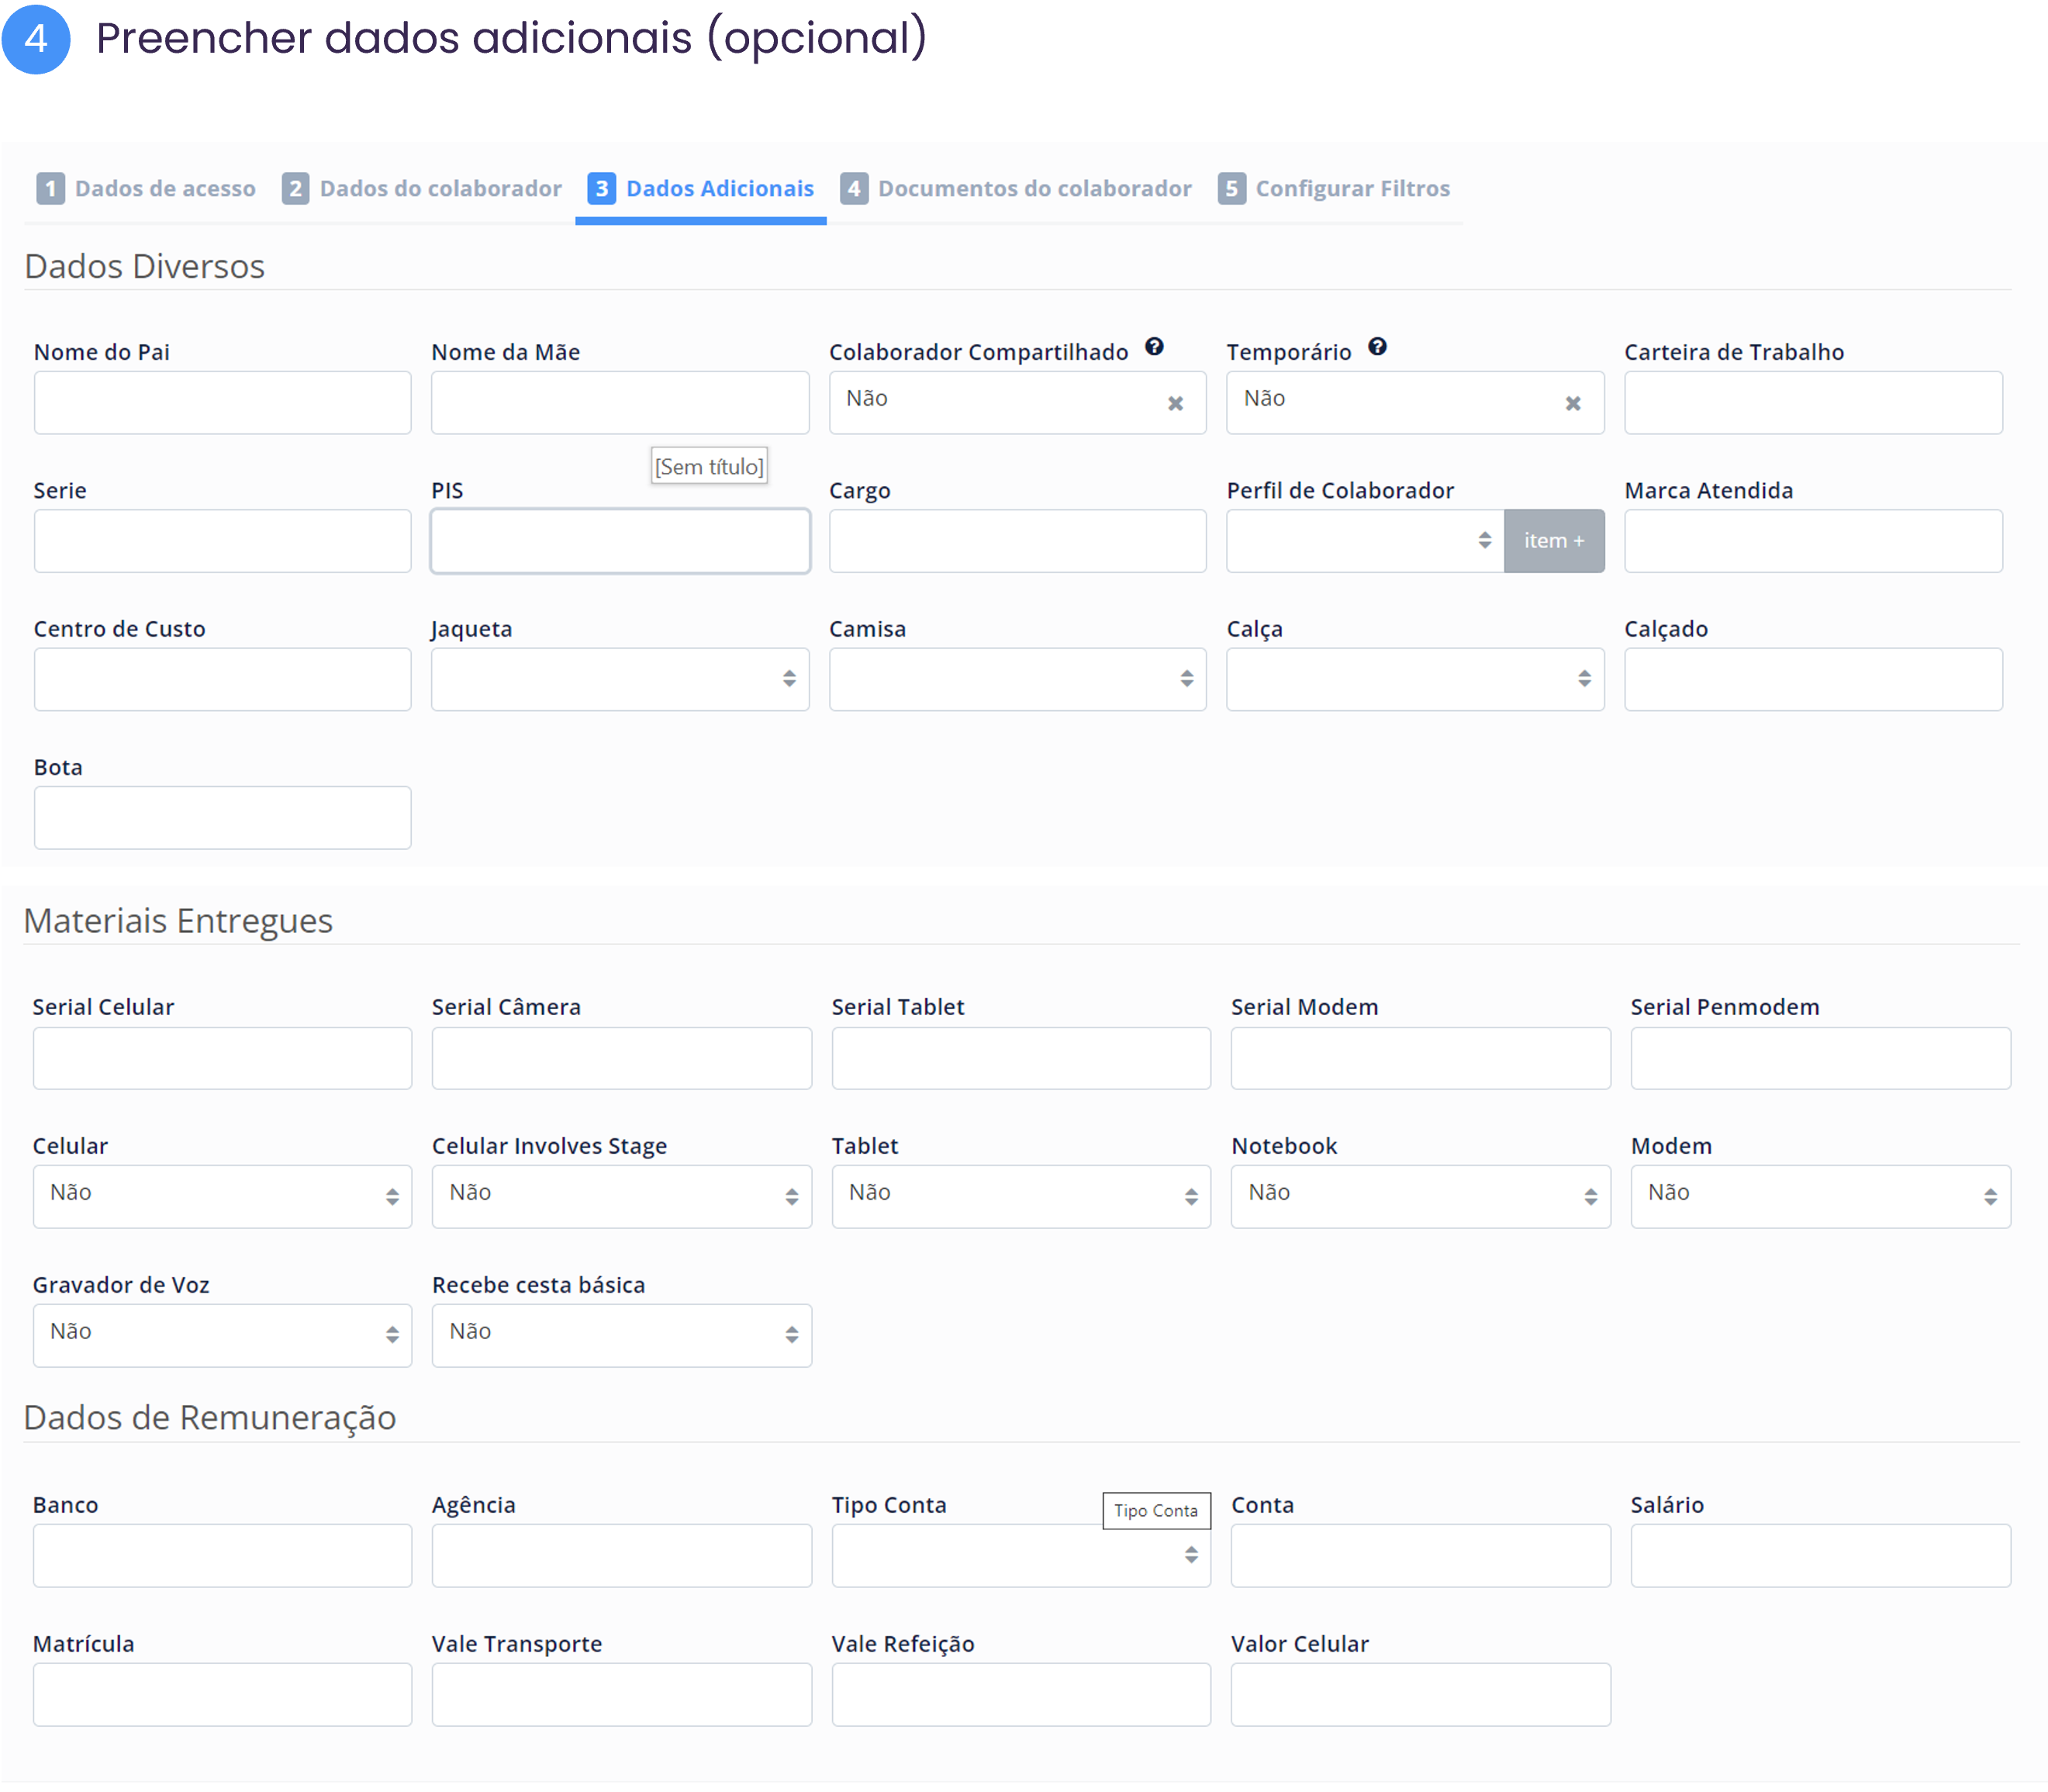Screen dimensions: 2048x1792
Task: Open the Temporário help icon
Action: (1377, 347)
